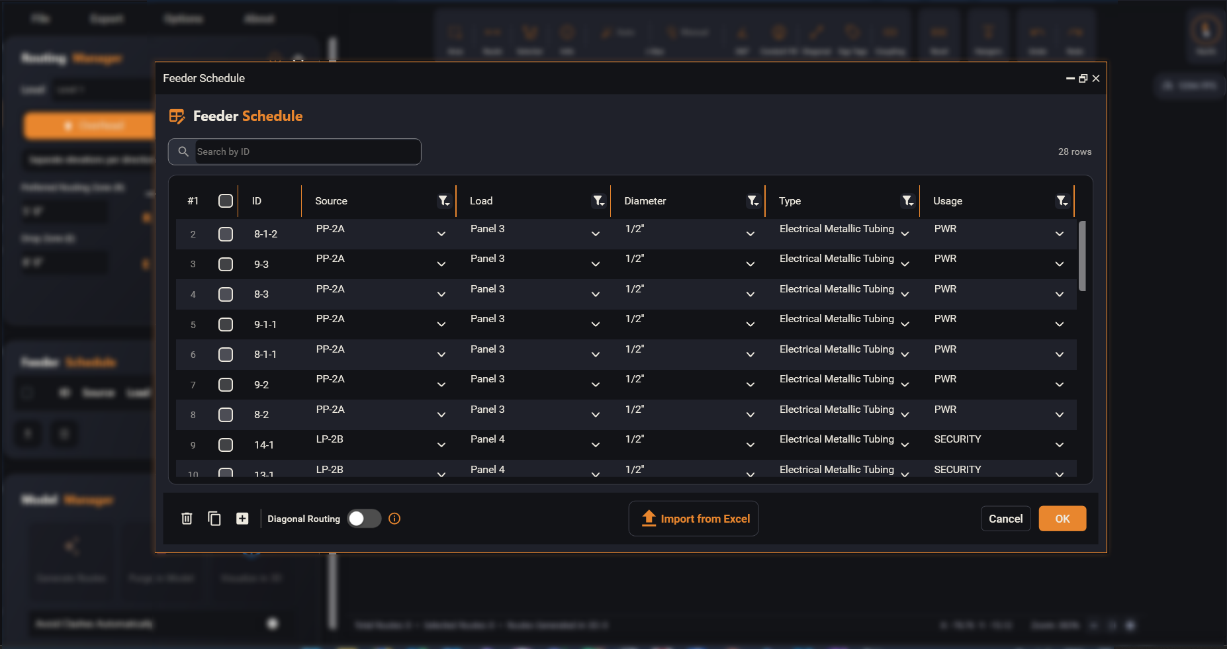The image size is (1227, 649).
Task: Click the '#1' column header
Action: 193,201
